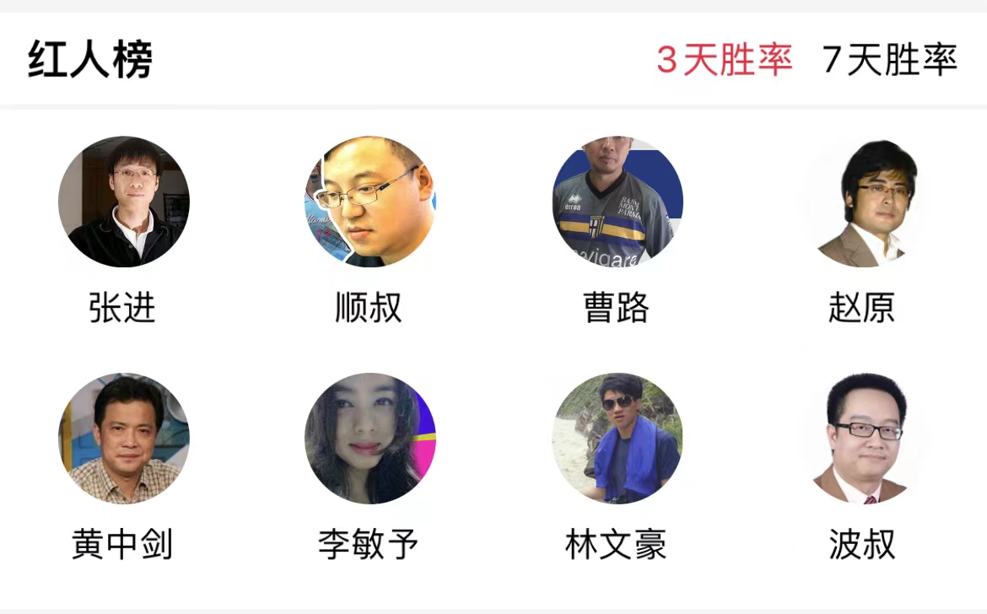Select the 黄中剑 name label
Viewport: 987px width, 614px height.
(122, 544)
